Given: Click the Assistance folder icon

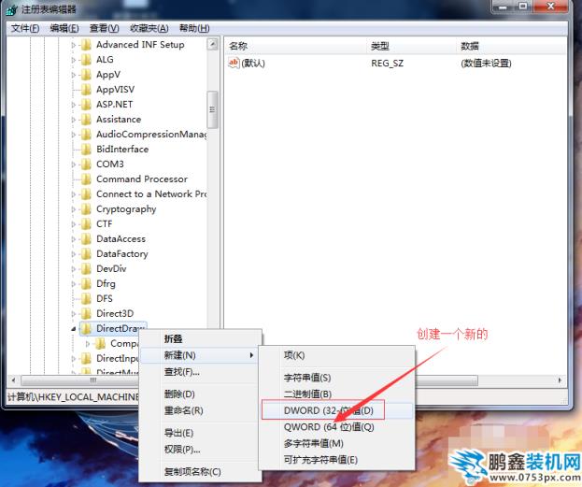Looking at the screenshot, I should 86,120.
